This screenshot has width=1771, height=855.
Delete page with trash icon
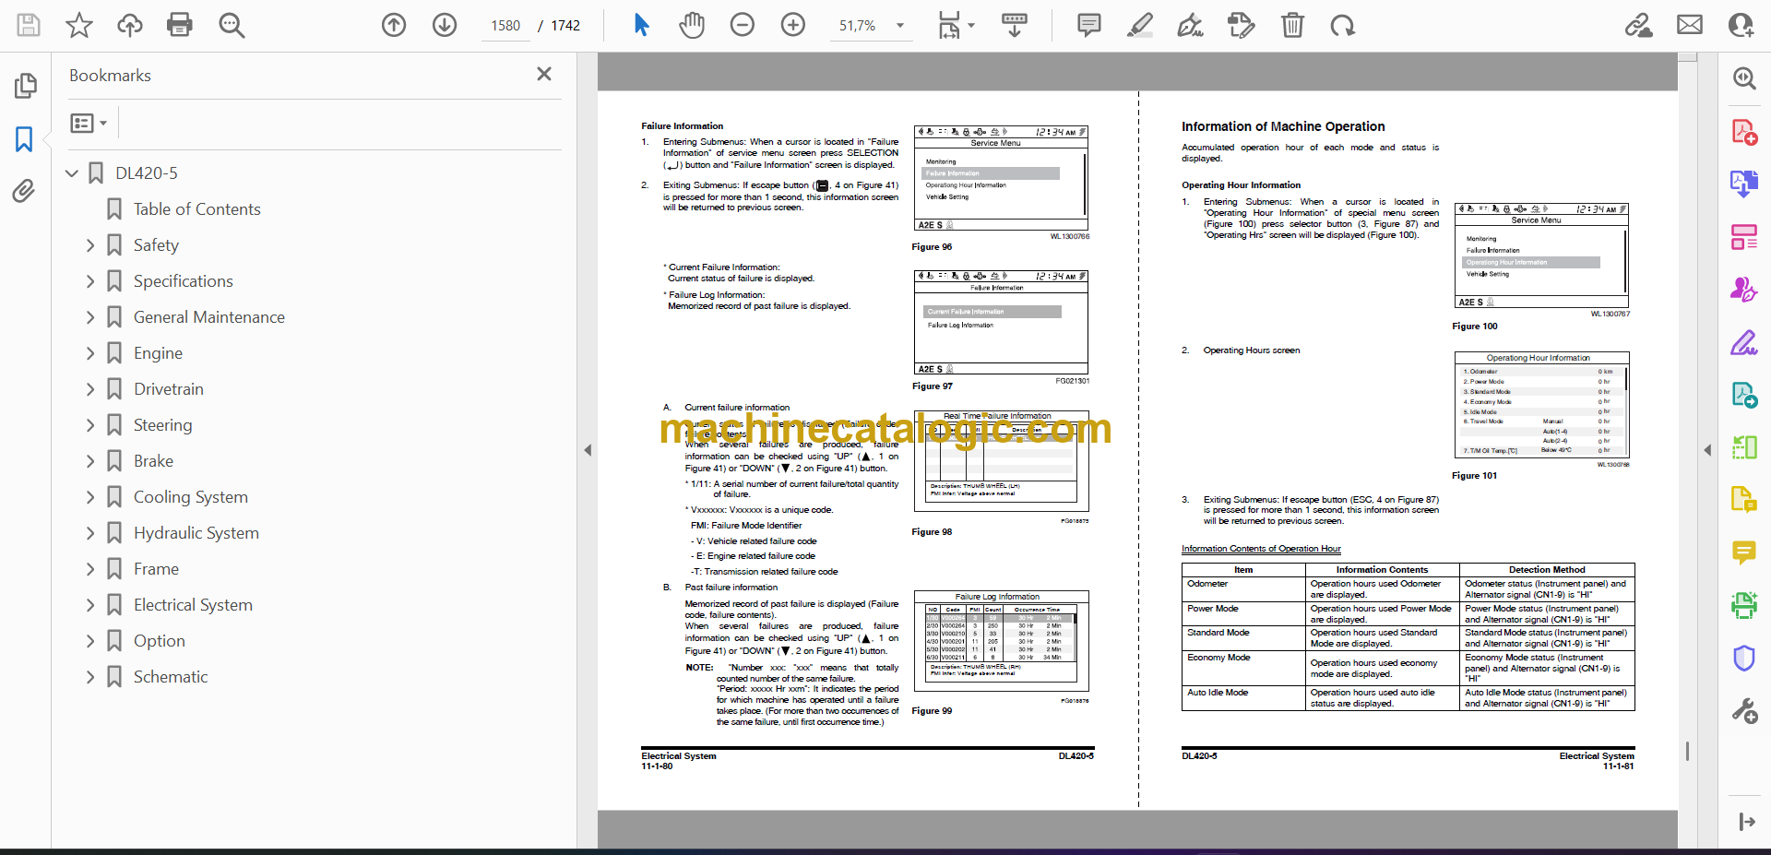pyautogui.click(x=1292, y=25)
